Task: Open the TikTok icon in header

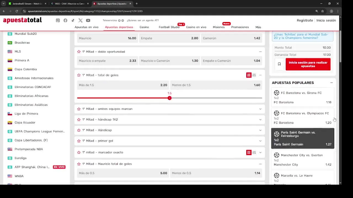Action: tap(73, 20)
